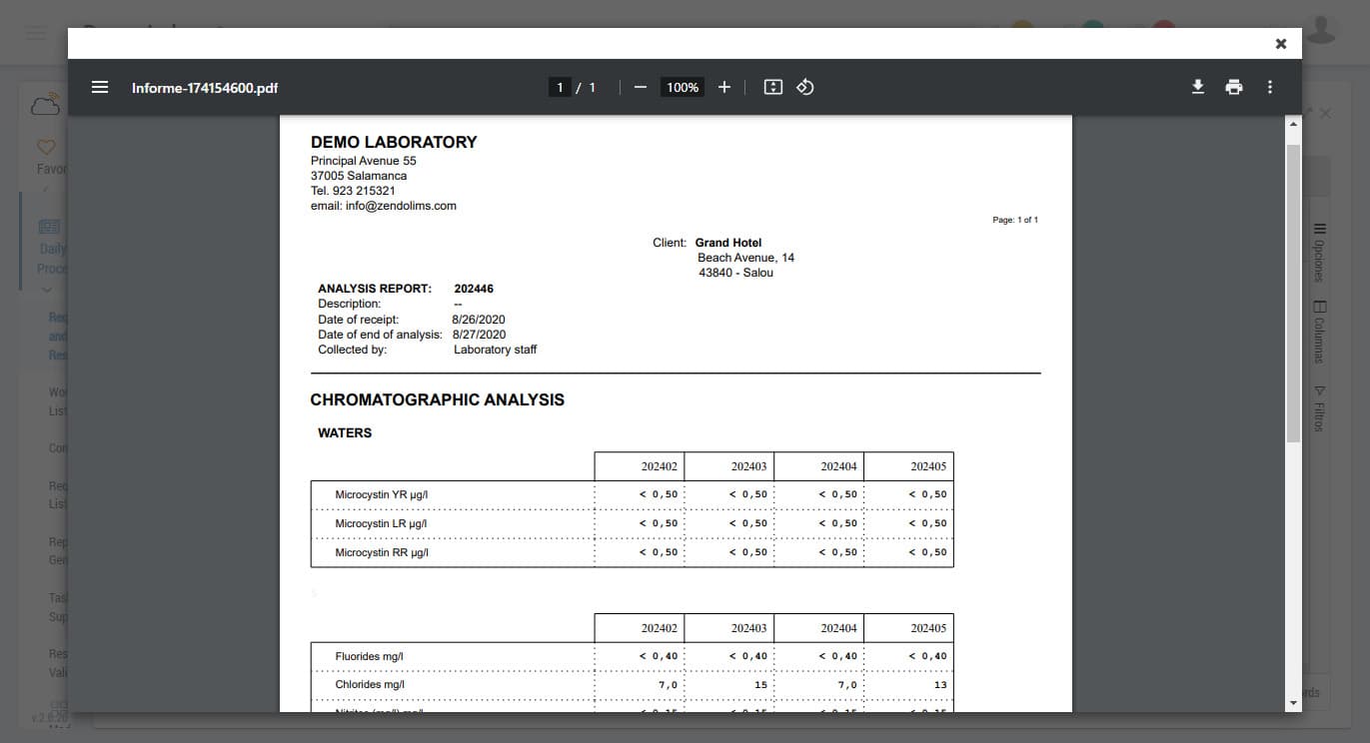Viewport: 1370px width, 743px height.
Task: Open the Filtros side panel tab
Action: click(1319, 408)
